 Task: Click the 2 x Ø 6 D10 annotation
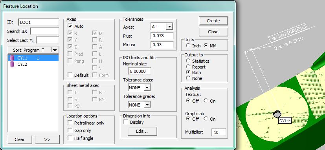289,44
